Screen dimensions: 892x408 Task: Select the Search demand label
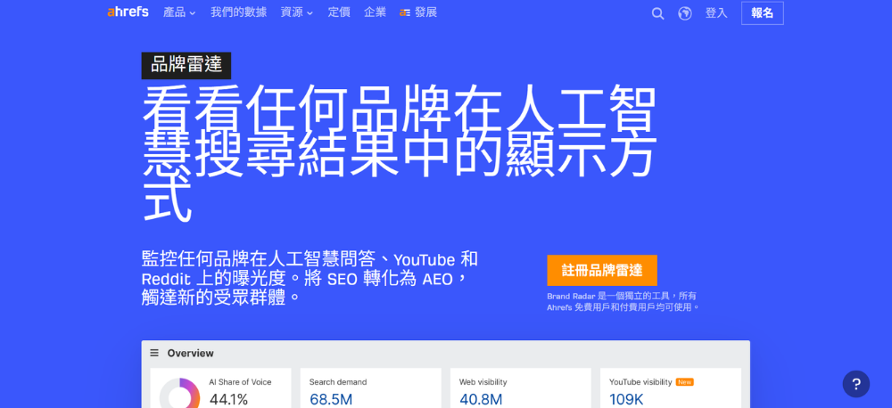point(338,382)
